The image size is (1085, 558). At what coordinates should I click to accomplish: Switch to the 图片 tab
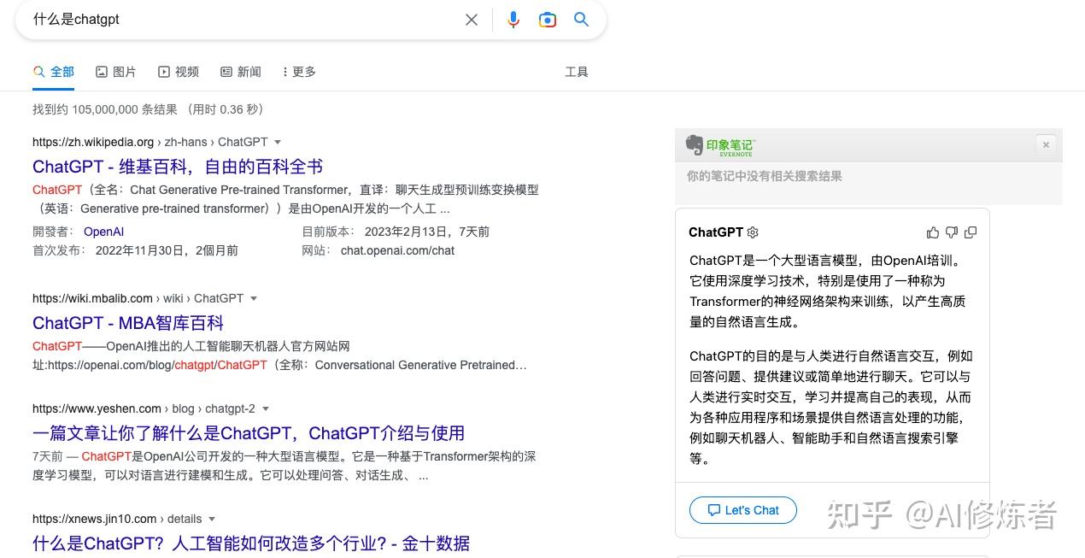point(116,72)
